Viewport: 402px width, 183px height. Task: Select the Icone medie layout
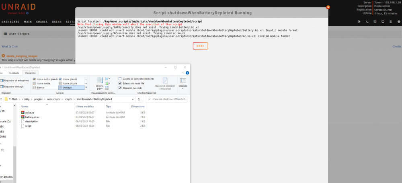pyautogui.click(x=45, y=83)
